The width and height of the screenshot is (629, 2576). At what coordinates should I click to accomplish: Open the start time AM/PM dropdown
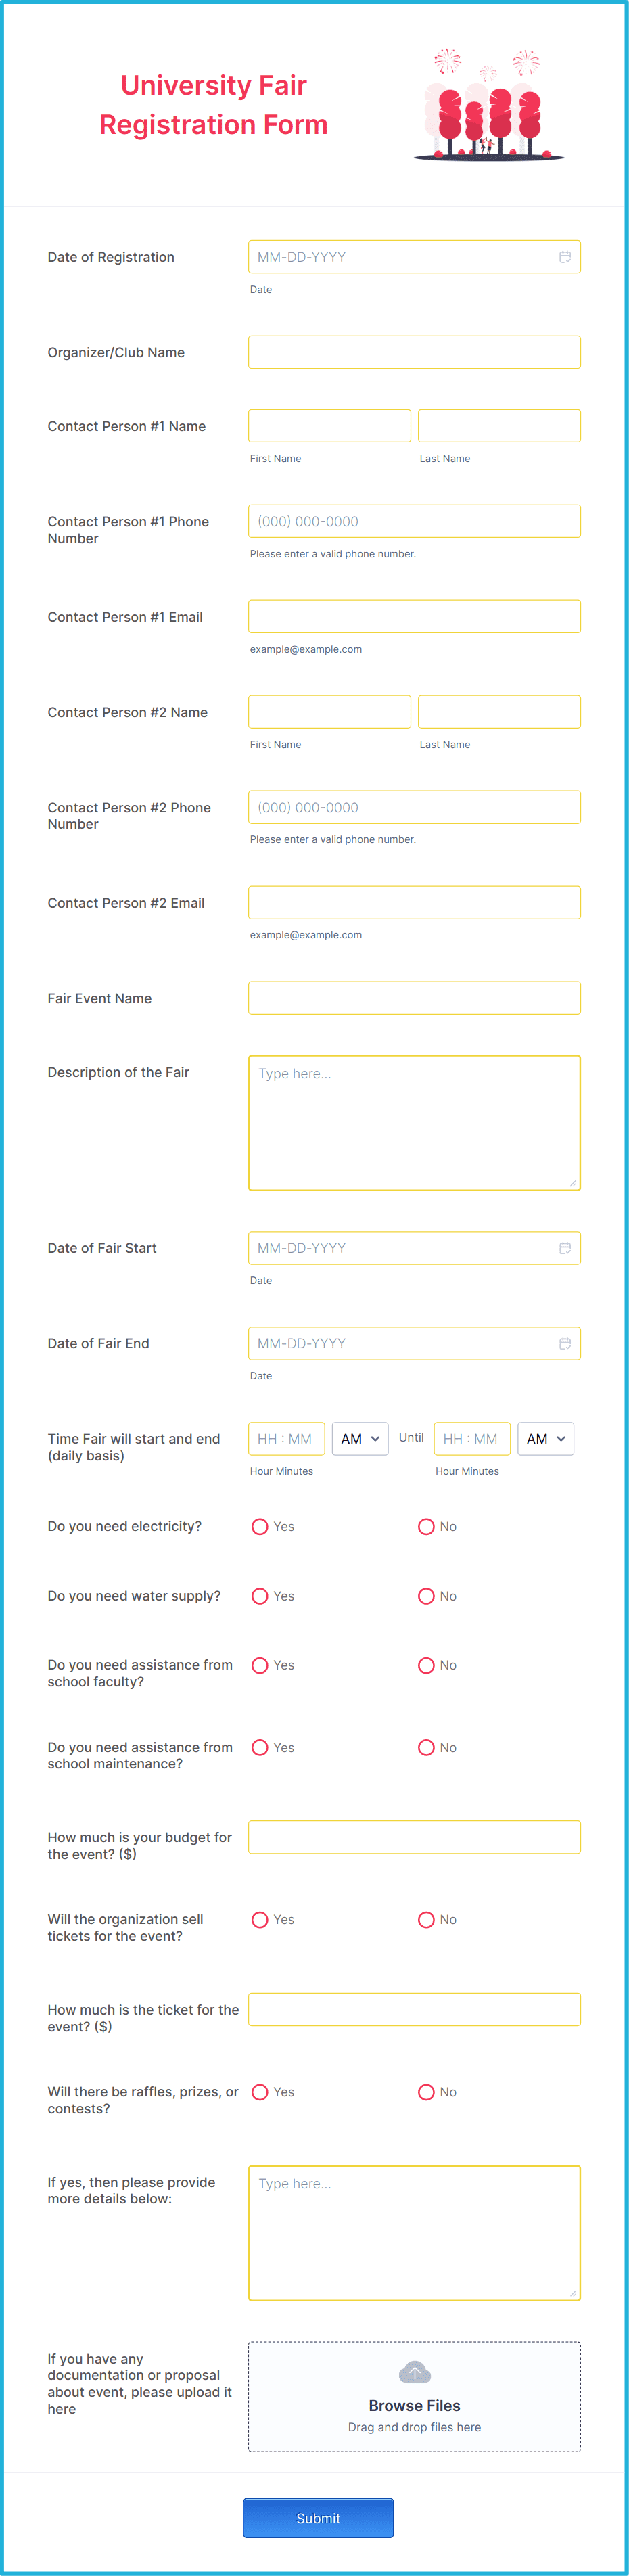pos(360,1438)
